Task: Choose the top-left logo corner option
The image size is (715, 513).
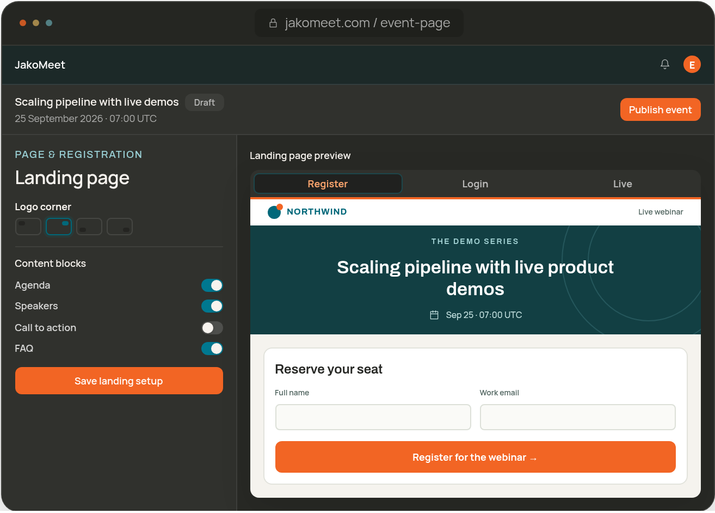Action: coord(28,227)
